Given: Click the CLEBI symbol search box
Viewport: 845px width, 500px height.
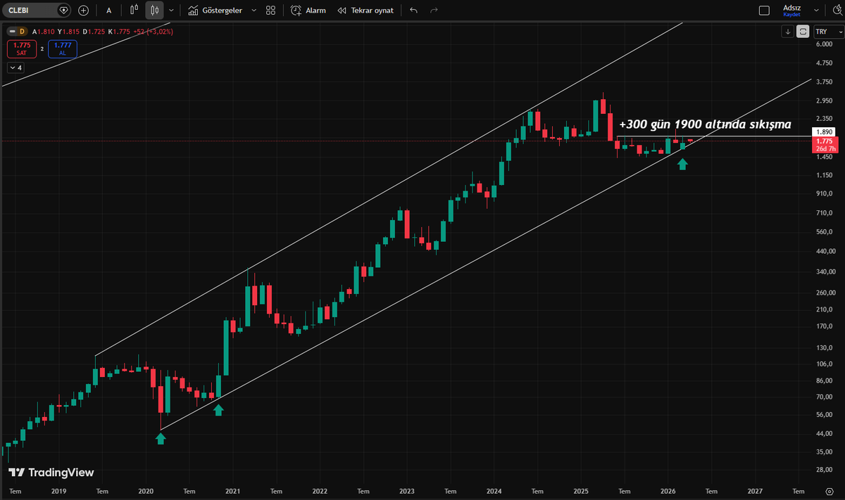Looking at the screenshot, I should [37, 11].
